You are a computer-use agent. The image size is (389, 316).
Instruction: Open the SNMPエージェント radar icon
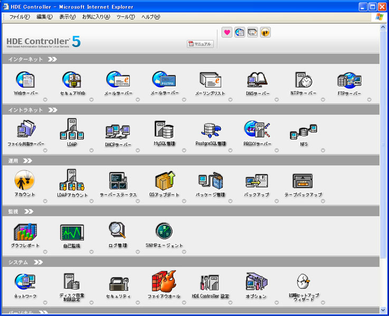pyautogui.click(x=164, y=231)
